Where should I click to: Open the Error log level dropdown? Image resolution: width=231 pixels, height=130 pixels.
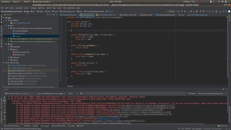point(73,94)
